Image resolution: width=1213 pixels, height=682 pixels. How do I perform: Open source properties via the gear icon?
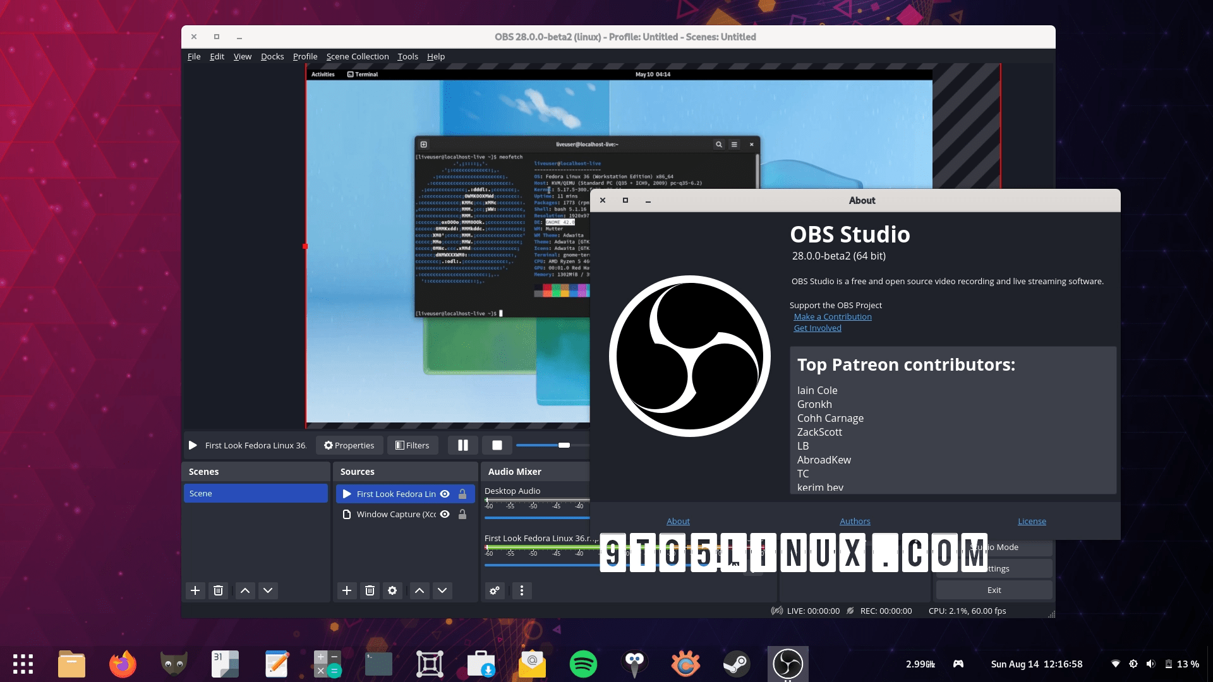pyautogui.click(x=393, y=590)
